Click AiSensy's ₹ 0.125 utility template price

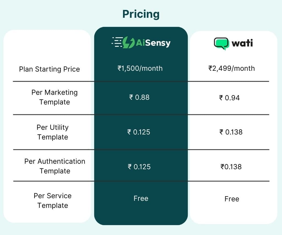coord(139,132)
